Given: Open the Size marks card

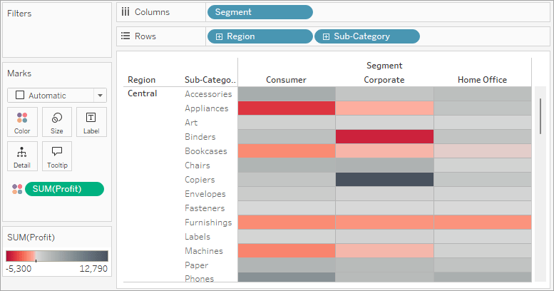Looking at the screenshot, I should [x=57, y=122].
